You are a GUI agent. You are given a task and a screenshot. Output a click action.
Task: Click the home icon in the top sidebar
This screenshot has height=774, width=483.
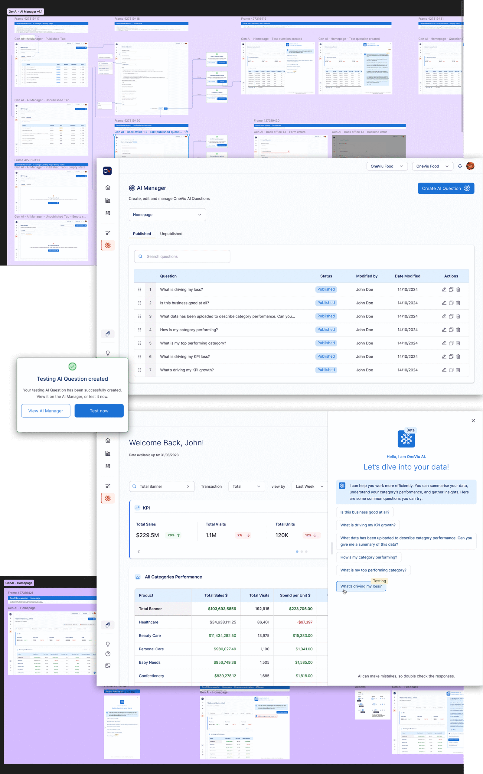tap(108, 187)
